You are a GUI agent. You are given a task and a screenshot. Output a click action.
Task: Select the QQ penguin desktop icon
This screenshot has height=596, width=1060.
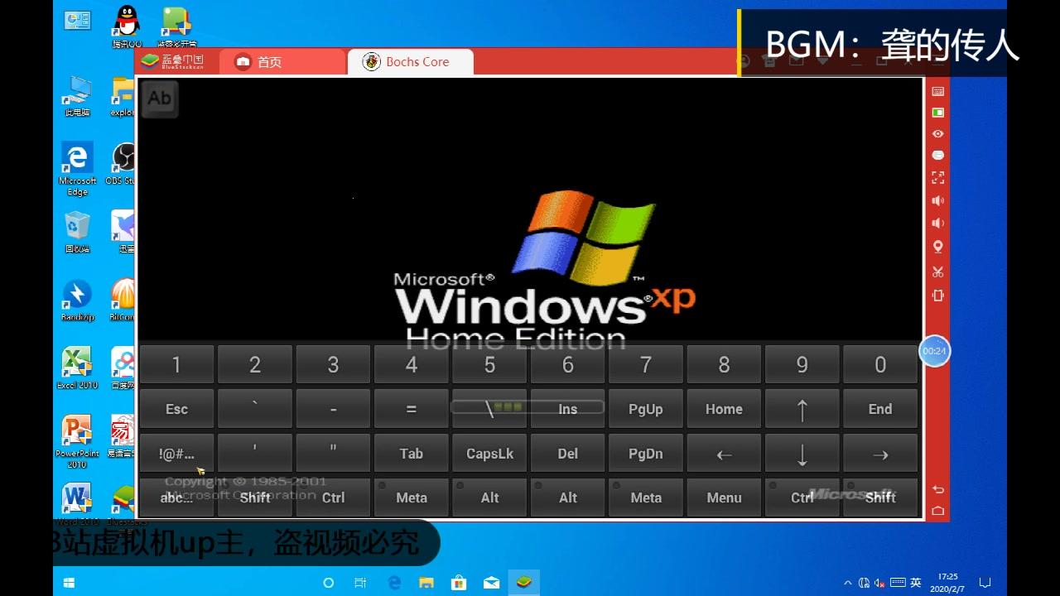(x=127, y=26)
